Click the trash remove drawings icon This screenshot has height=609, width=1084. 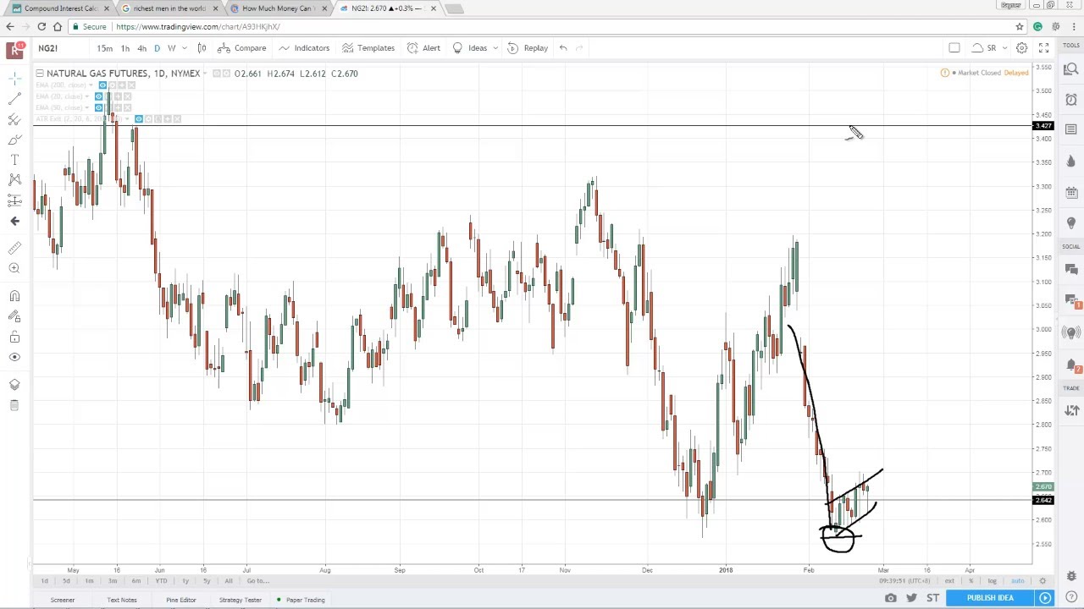pyautogui.click(x=14, y=405)
